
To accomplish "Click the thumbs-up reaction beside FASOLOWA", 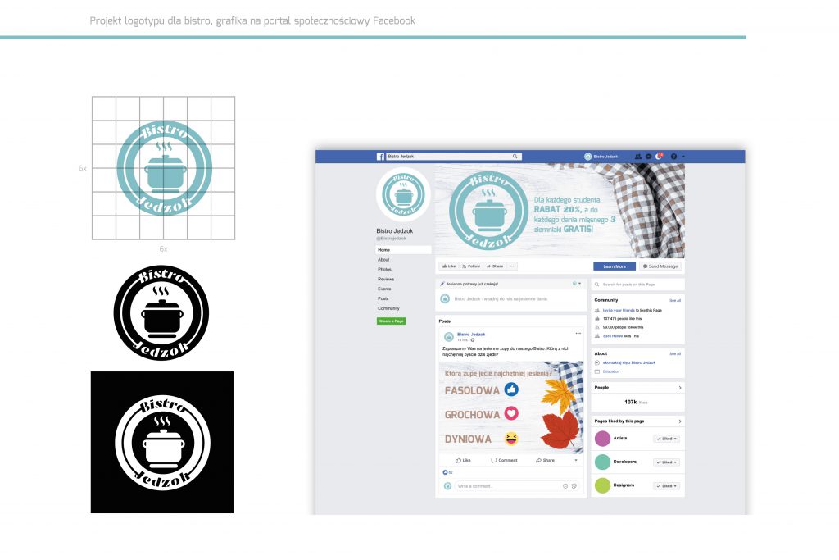I will point(513,390).
